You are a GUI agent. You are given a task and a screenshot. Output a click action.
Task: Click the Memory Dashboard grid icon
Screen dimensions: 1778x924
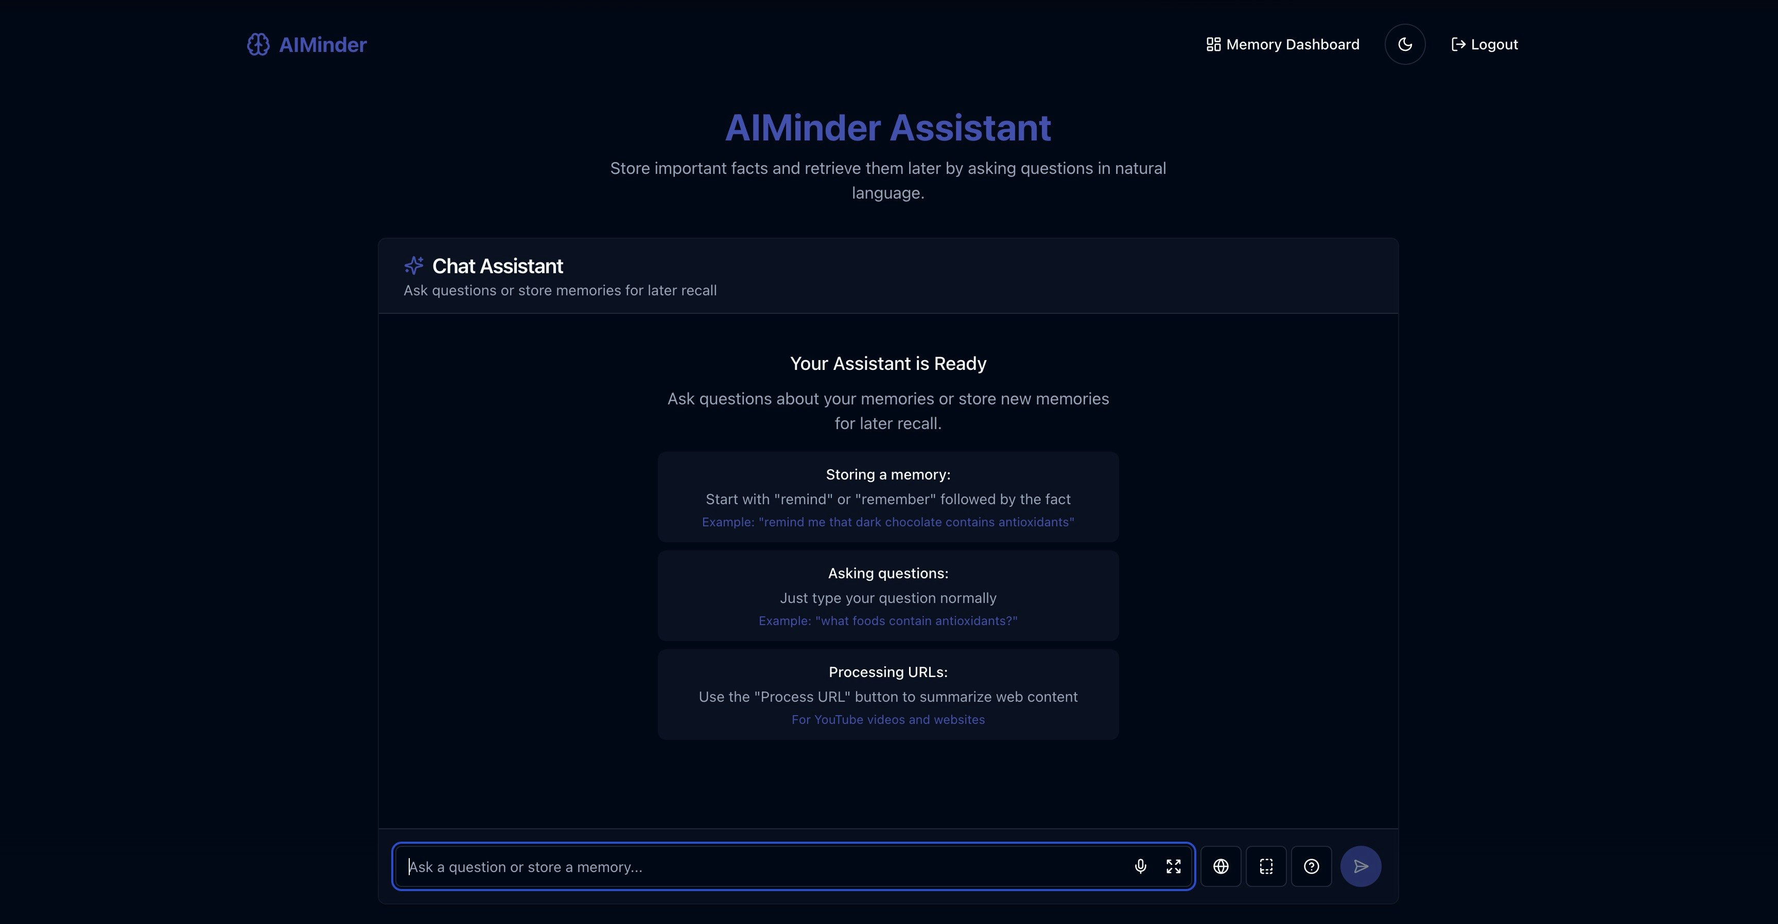[x=1213, y=45]
